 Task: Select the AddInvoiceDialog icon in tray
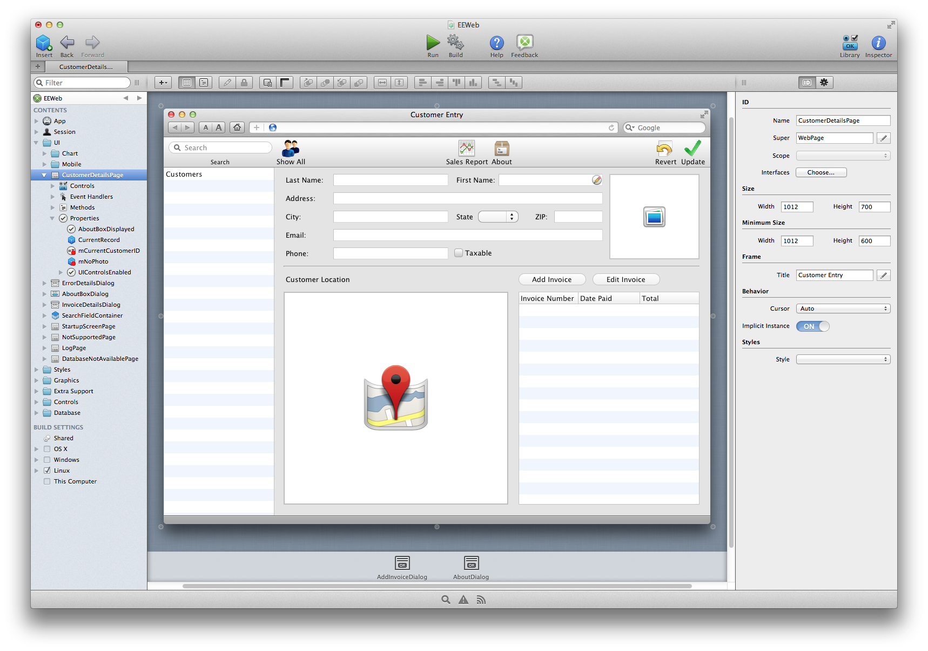(x=402, y=563)
